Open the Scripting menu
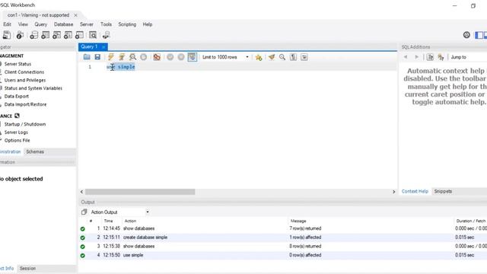 (x=127, y=24)
